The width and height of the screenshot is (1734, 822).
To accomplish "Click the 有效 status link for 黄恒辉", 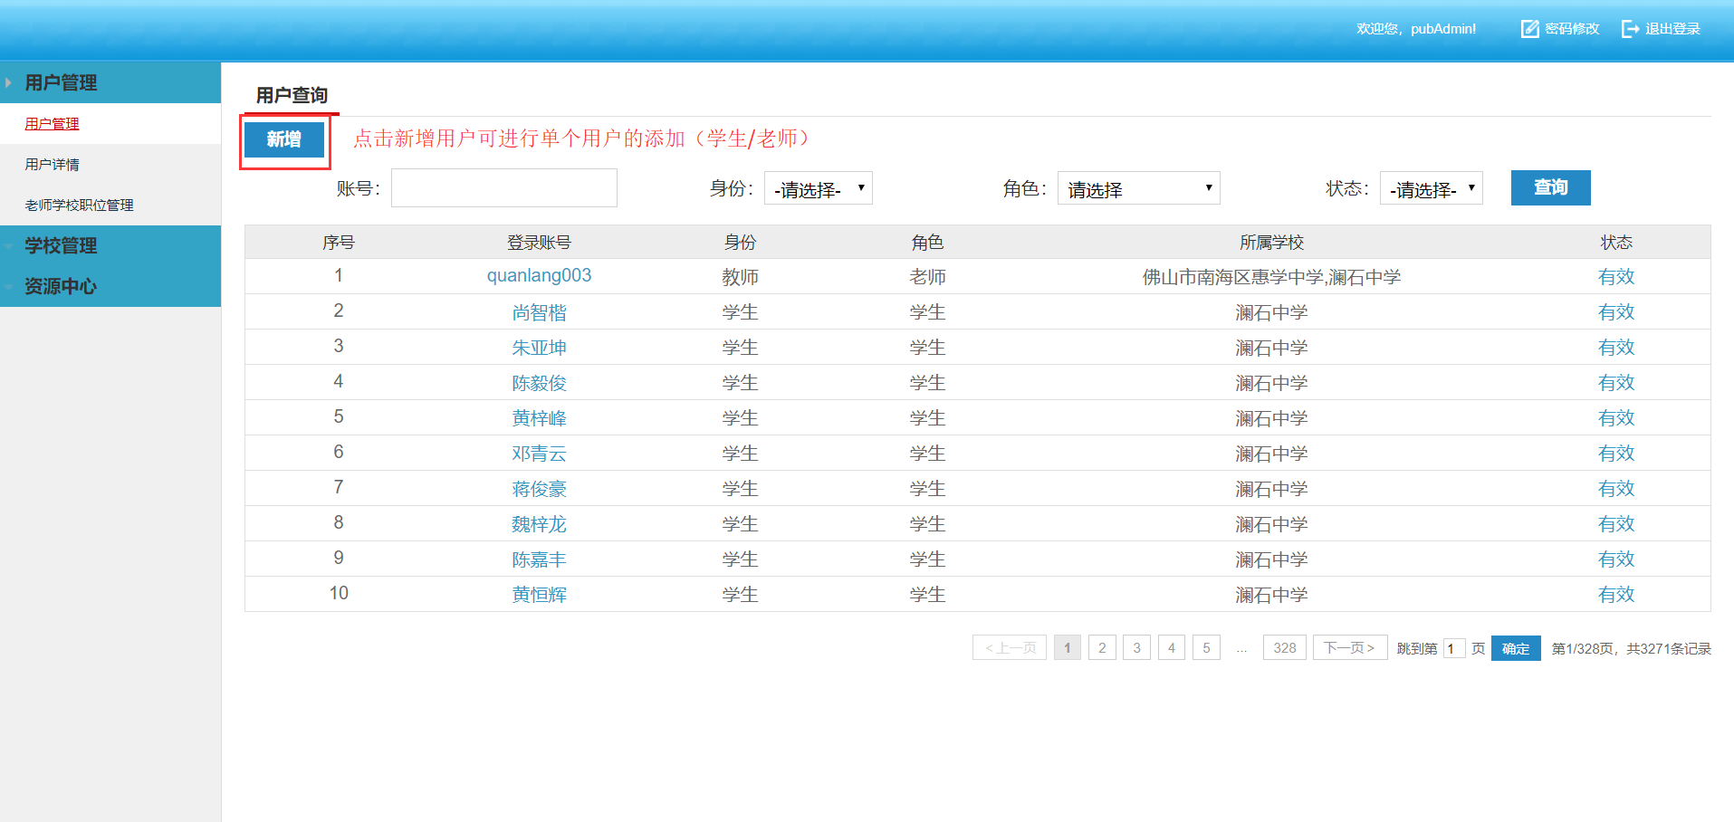I will click(x=1616, y=594).
